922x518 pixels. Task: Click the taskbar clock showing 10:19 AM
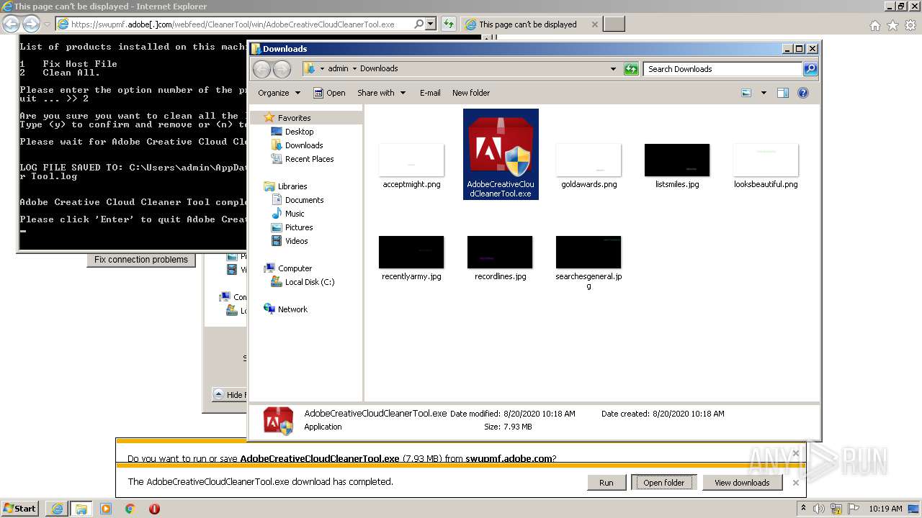(x=885, y=509)
